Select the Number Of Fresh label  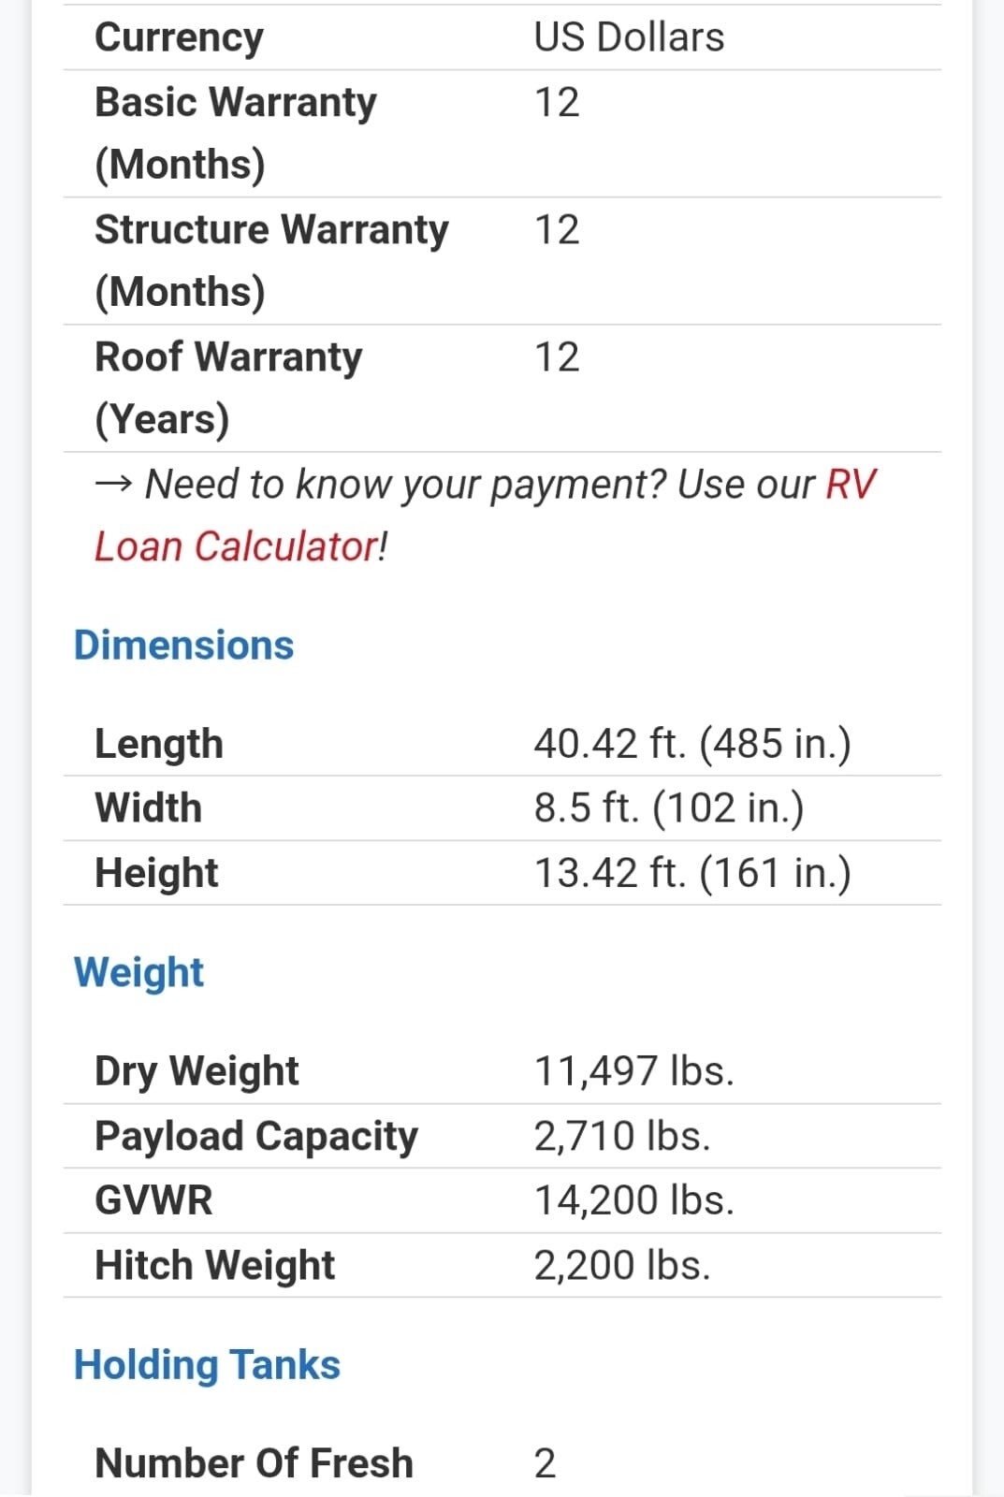point(254,1463)
